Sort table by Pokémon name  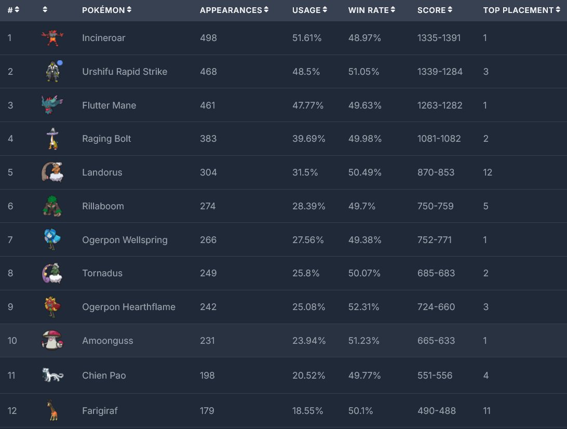tap(106, 10)
